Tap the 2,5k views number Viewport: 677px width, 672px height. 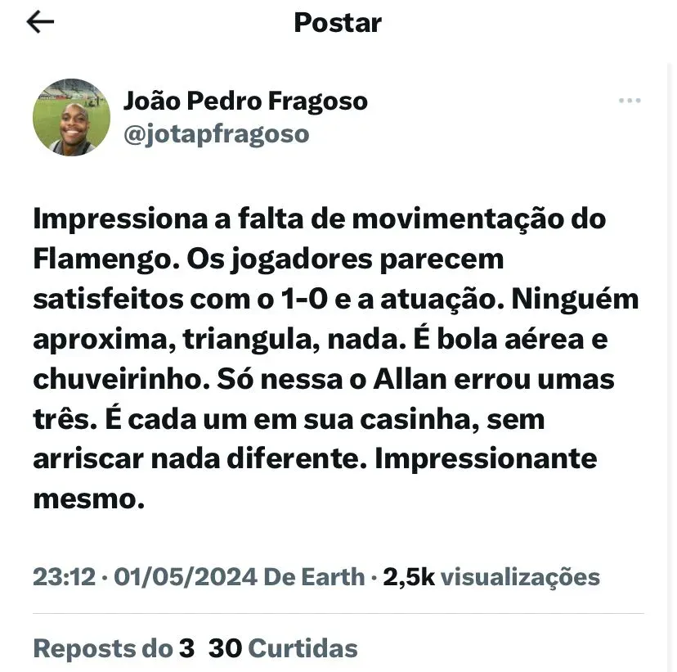tap(408, 577)
